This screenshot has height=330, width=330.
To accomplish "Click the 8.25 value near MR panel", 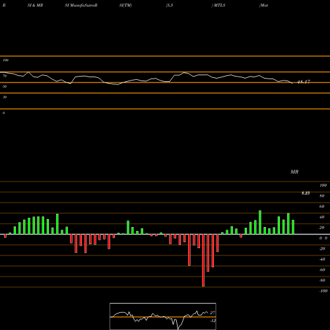I will [x=306, y=193].
